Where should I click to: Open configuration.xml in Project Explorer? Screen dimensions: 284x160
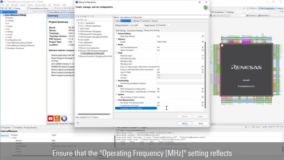click(x=14, y=40)
